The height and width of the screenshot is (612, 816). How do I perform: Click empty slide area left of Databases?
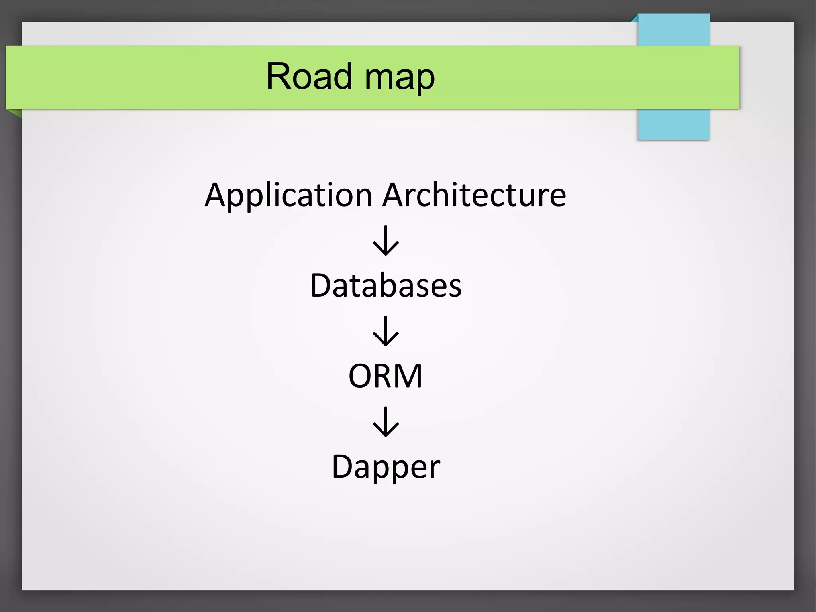[159, 285]
